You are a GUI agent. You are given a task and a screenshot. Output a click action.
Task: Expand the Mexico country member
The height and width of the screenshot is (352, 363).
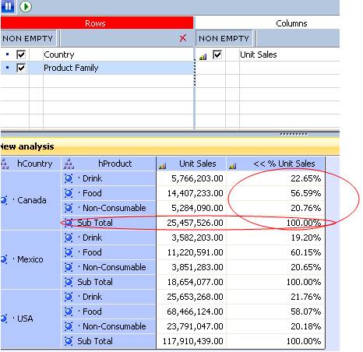(x=4, y=259)
